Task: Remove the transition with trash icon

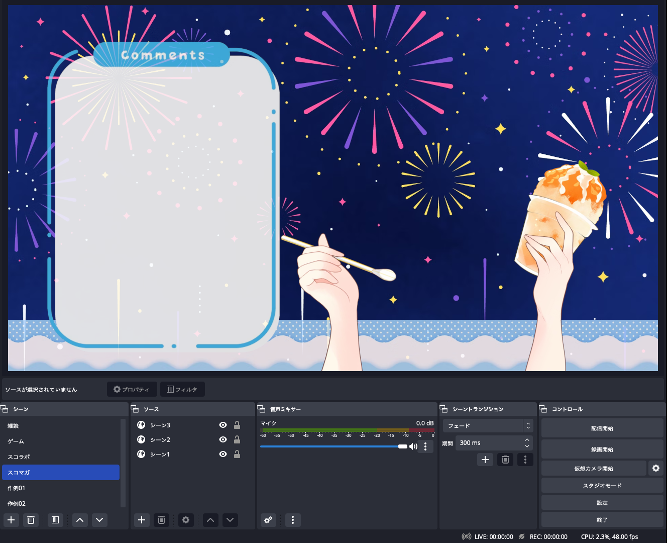Action: 505,460
